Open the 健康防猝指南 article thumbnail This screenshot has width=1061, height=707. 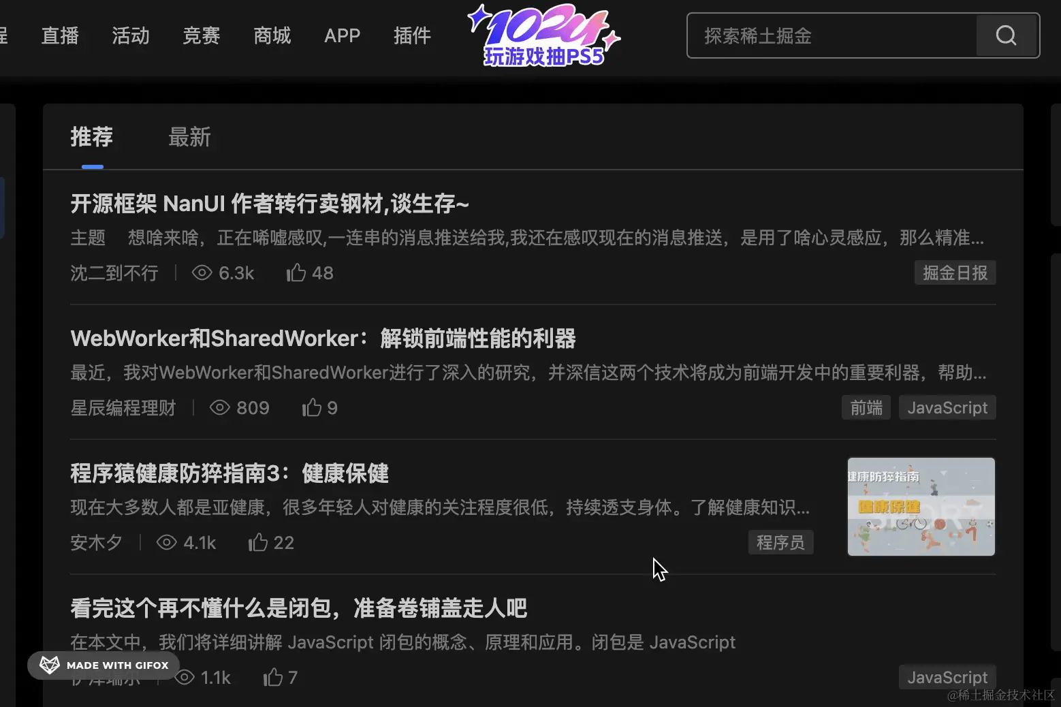(921, 507)
